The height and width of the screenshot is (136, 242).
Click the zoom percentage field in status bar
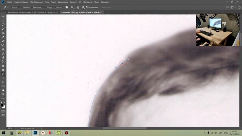(10, 128)
